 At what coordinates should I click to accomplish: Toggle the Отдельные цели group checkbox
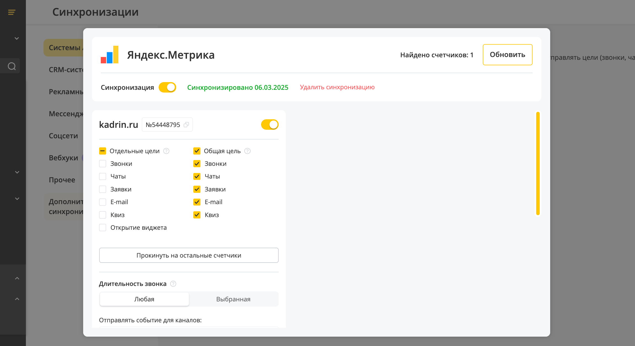pyautogui.click(x=102, y=151)
